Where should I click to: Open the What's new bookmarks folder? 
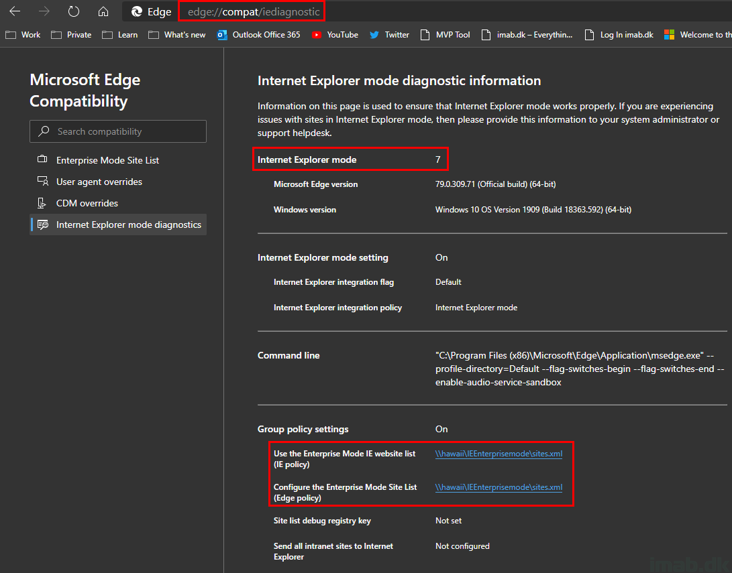(177, 35)
